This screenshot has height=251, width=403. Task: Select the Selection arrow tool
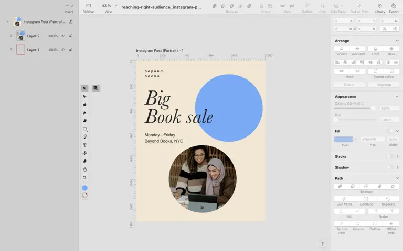[84, 88]
